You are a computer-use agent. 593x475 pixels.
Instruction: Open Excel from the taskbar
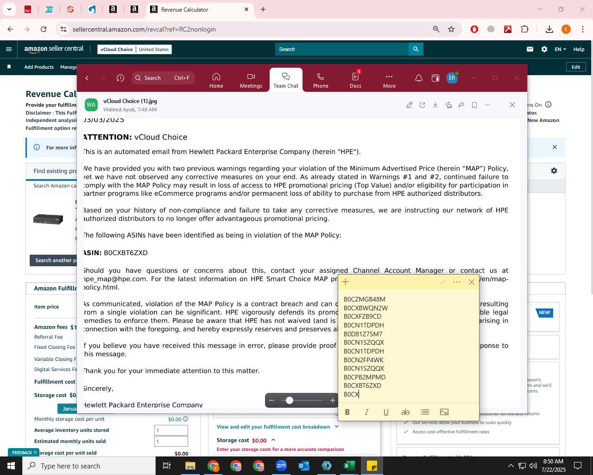349,466
